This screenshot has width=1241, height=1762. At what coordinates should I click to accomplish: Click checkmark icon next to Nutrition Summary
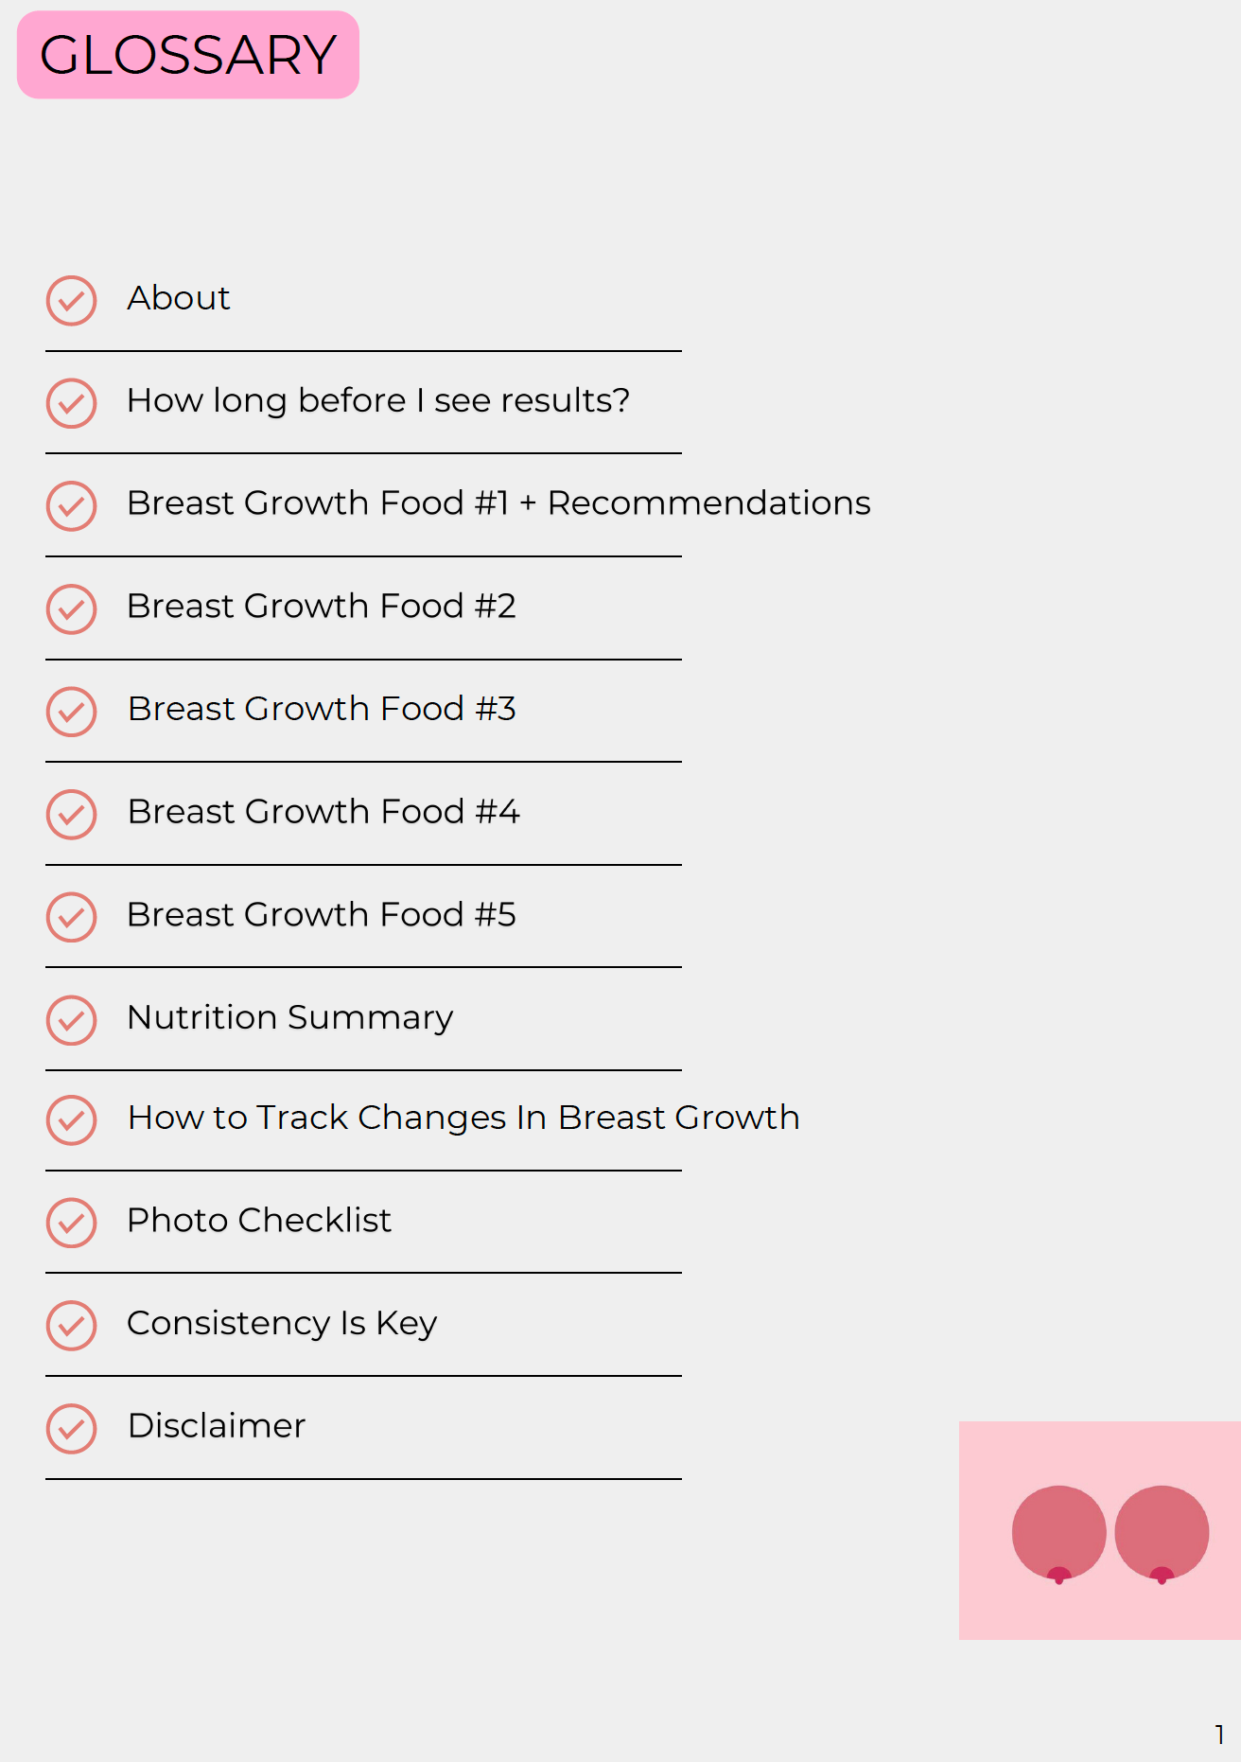coord(72,1020)
